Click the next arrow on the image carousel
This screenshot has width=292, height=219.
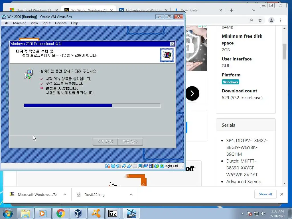[x=192, y=93]
